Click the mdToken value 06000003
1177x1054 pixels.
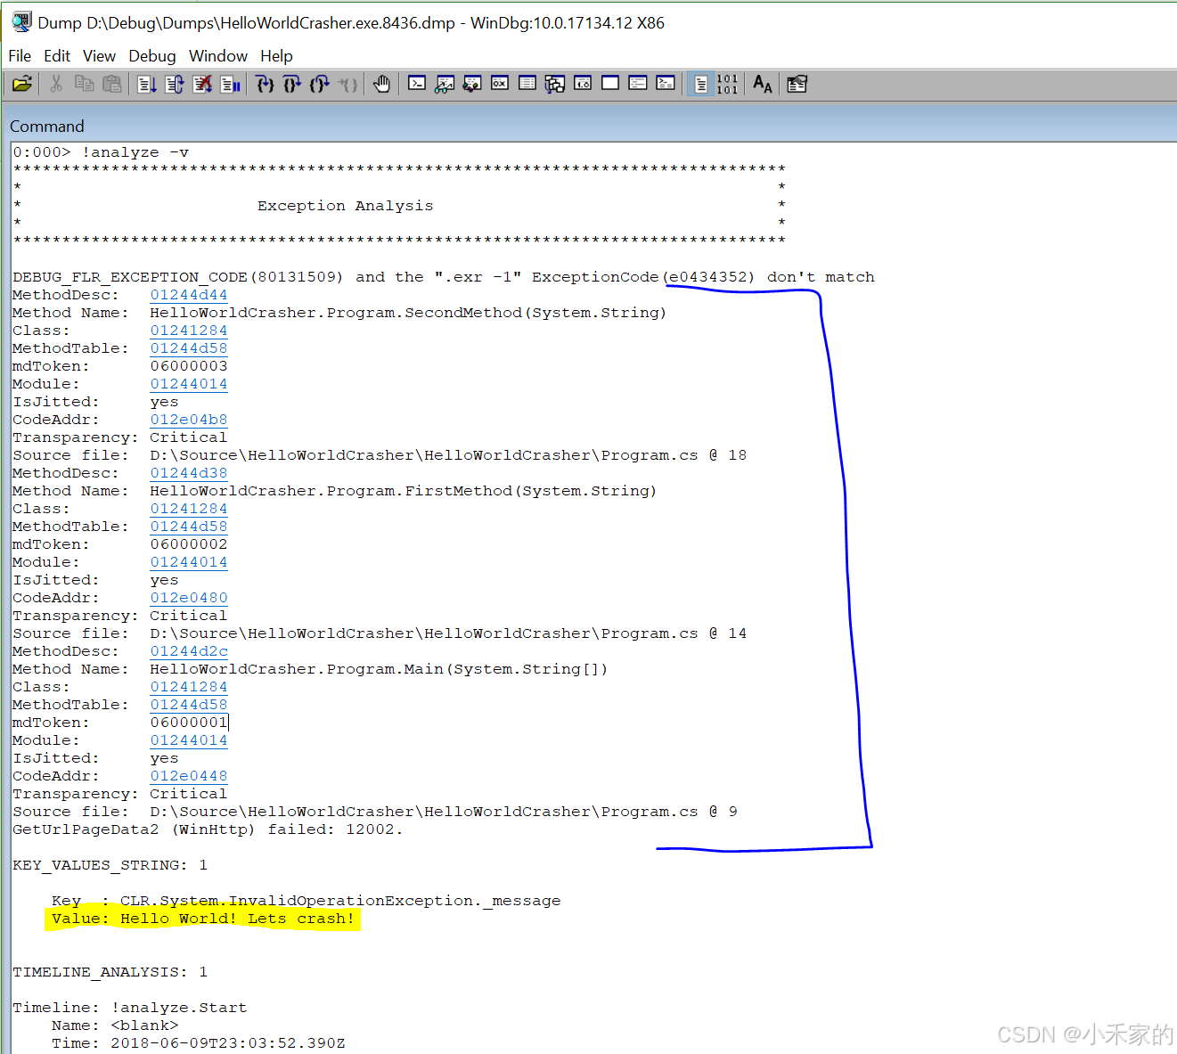click(189, 366)
